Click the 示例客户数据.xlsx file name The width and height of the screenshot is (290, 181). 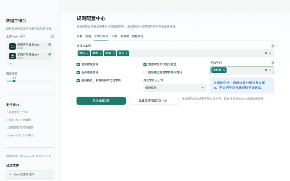[28, 45]
